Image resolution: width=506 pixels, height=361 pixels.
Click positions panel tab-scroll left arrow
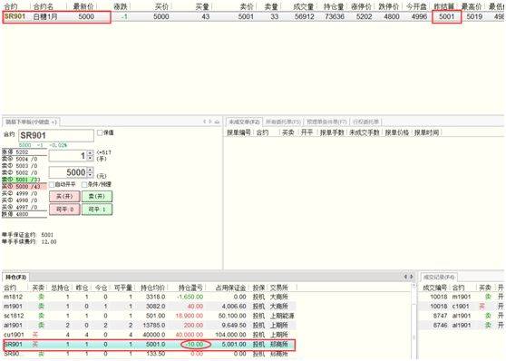tap(405, 277)
